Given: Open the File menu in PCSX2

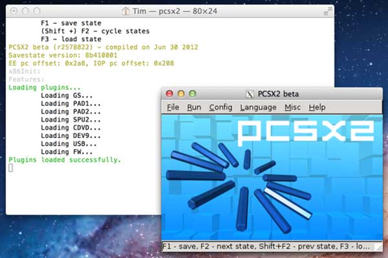Looking at the screenshot, I should coord(173,108).
